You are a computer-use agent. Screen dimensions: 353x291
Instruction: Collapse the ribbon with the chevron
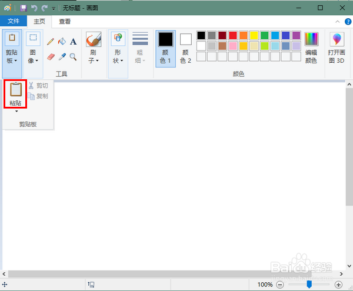(338, 22)
